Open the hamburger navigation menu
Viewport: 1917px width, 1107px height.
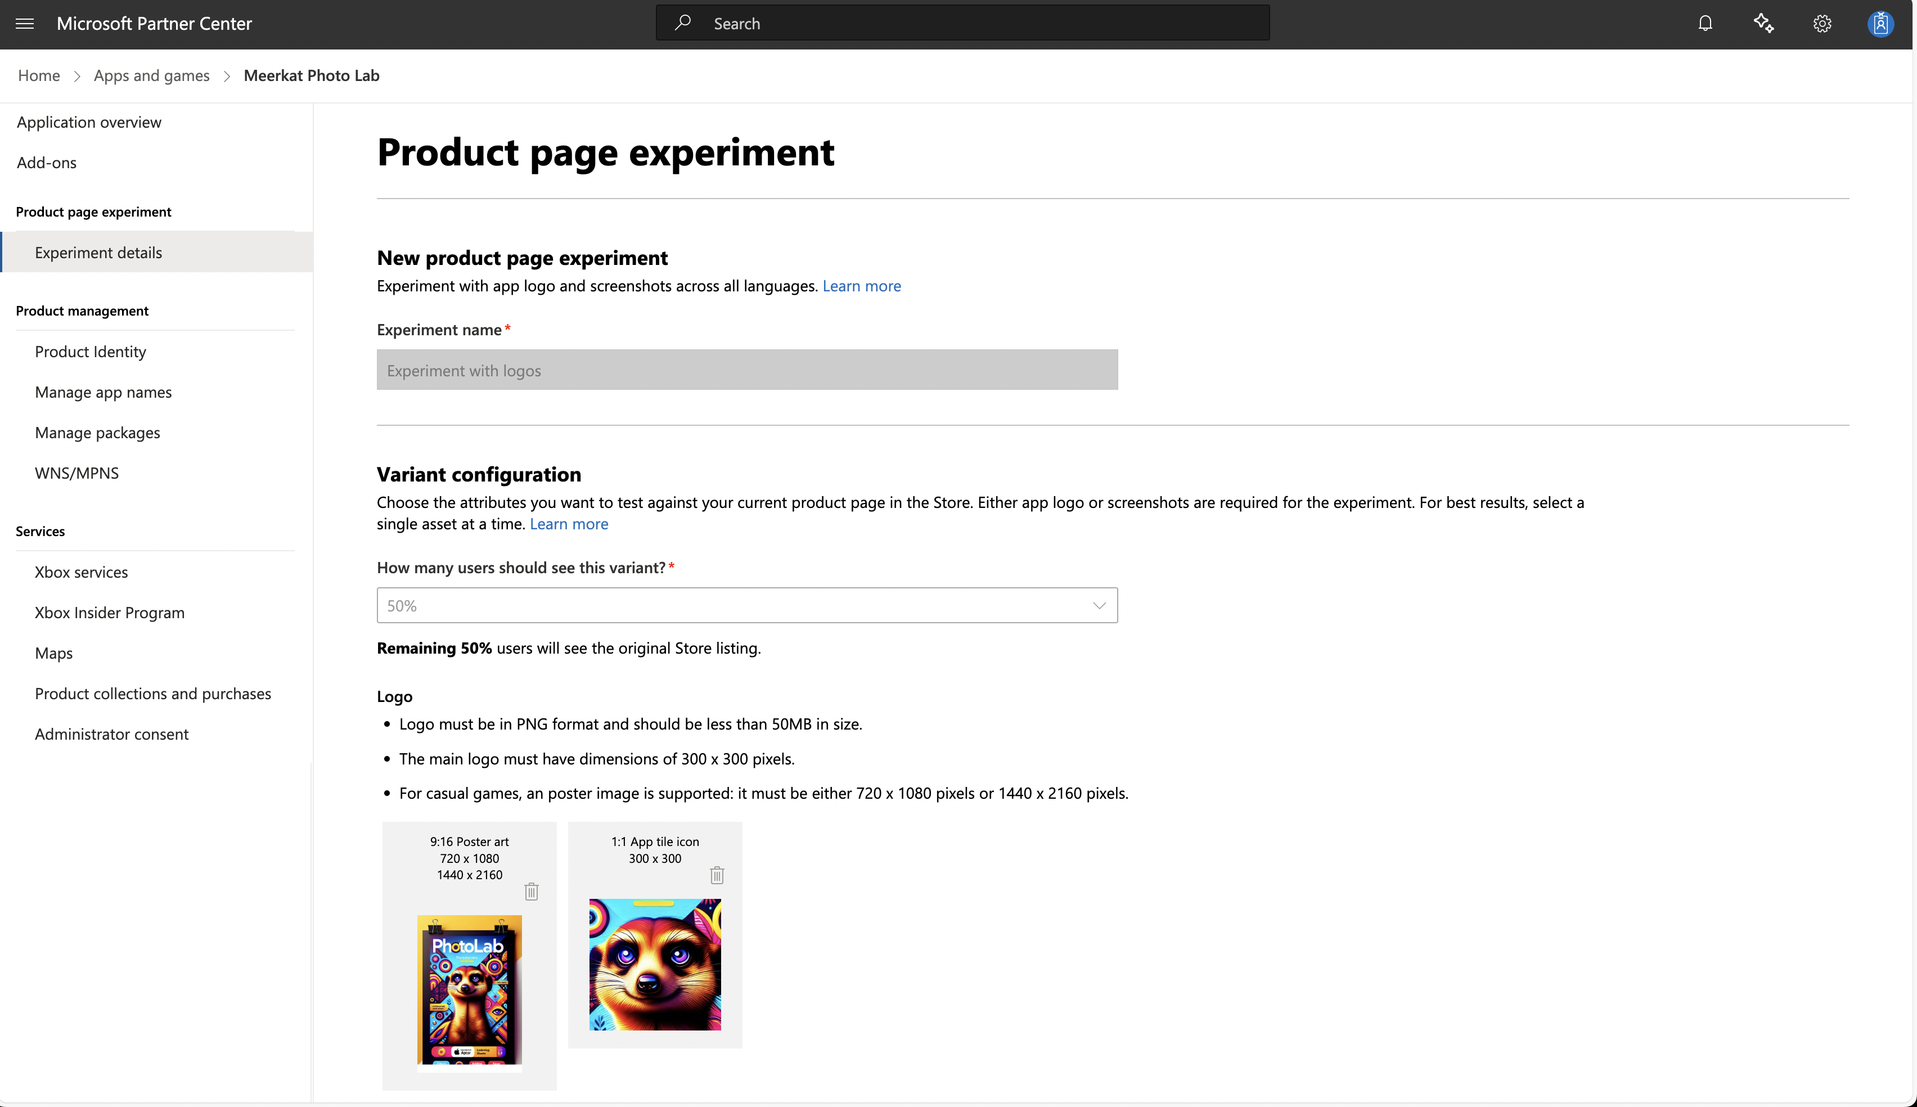click(x=24, y=24)
